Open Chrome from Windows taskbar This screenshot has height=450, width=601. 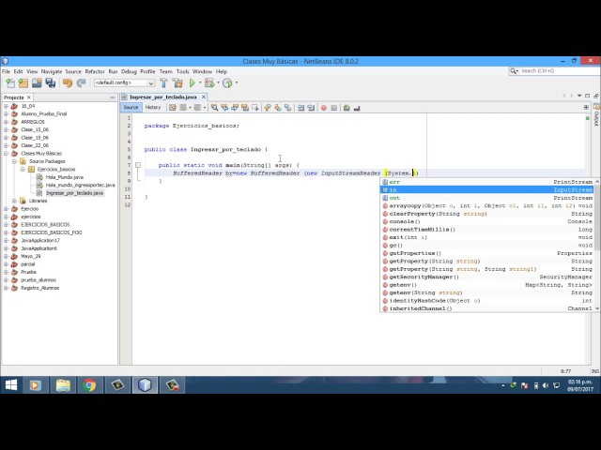click(90, 385)
